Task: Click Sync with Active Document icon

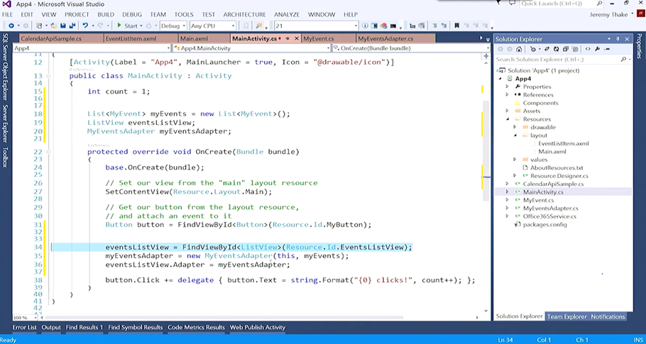Action: tap(547, 49)
